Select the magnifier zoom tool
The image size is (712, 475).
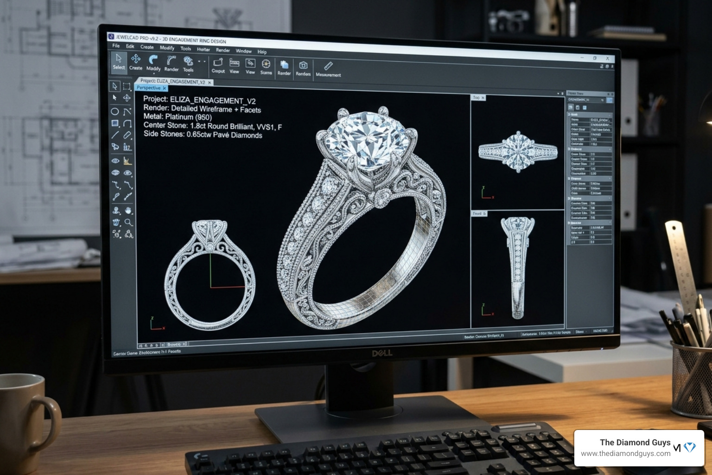128,223
